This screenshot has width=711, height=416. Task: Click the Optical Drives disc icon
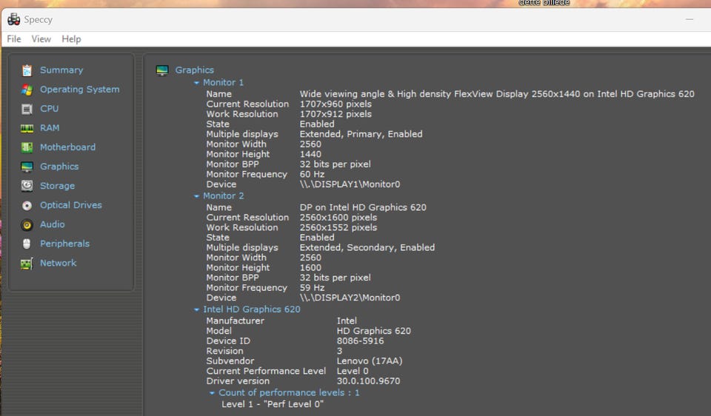(x=27, y=206)
